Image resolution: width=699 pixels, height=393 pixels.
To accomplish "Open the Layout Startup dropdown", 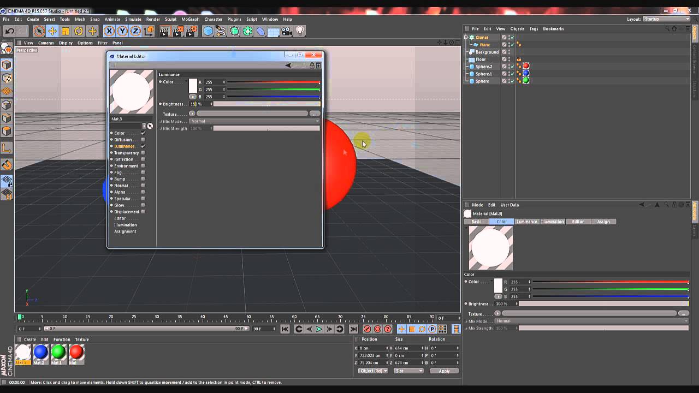I will coord(666,19).
